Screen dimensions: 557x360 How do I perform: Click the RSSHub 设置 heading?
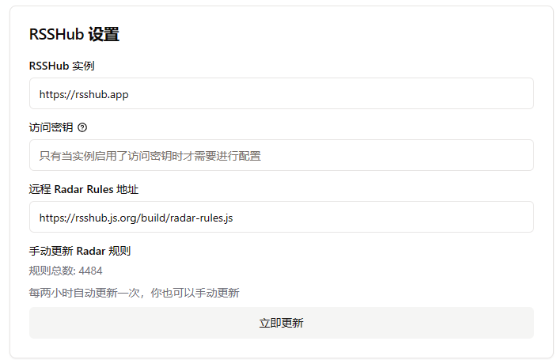click(74, 34)
